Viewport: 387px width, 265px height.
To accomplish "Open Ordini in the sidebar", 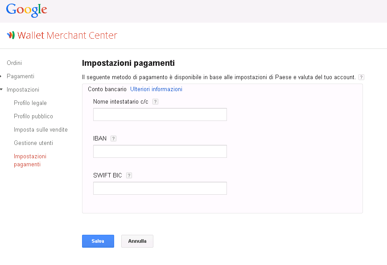I will (x=14, y=63).
